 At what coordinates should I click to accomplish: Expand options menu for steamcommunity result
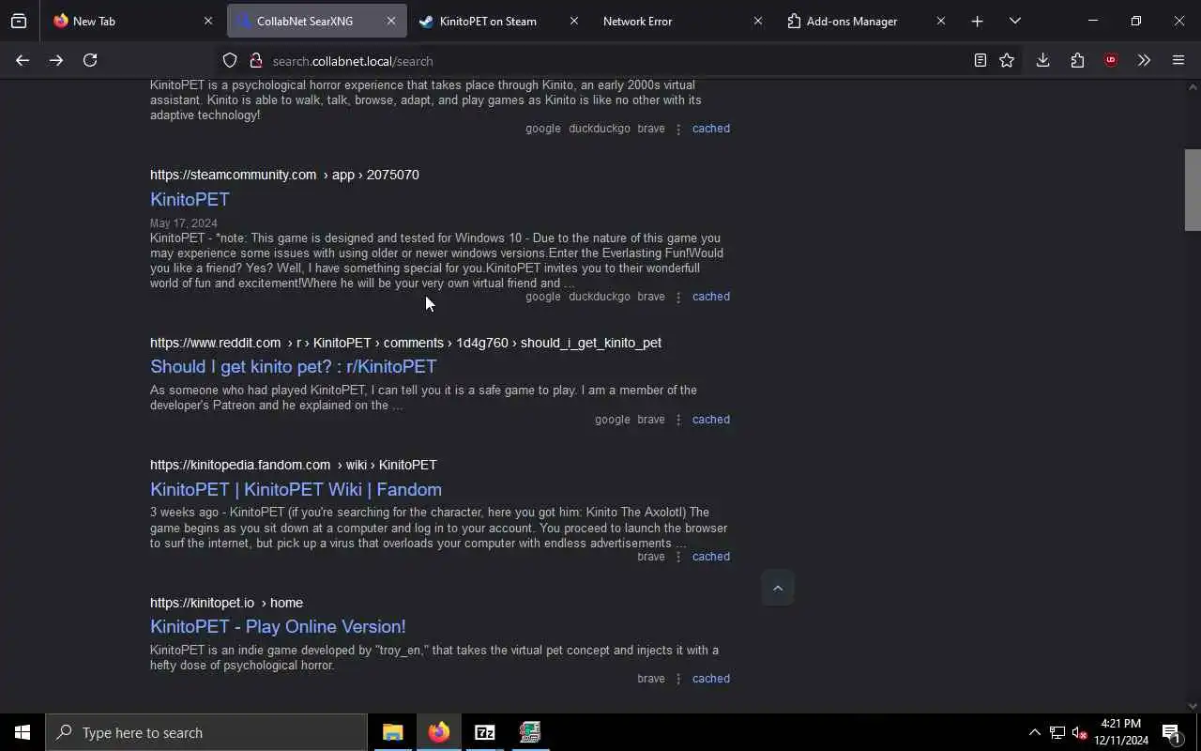point(678,297)
